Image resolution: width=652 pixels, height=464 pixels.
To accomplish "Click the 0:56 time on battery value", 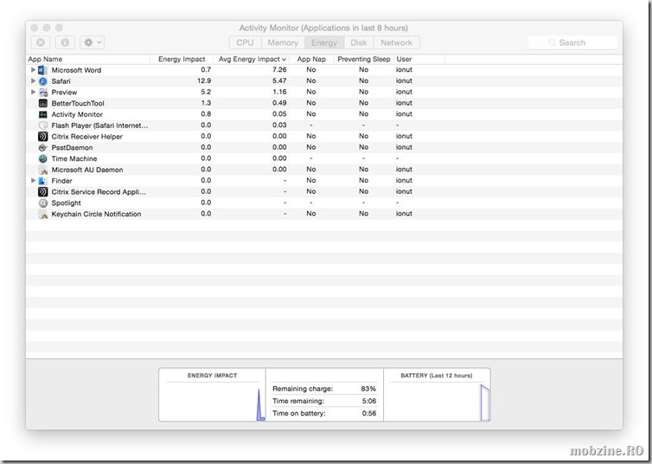I will (369, 413).
